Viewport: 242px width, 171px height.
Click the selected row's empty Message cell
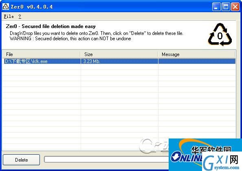[197, 61]
